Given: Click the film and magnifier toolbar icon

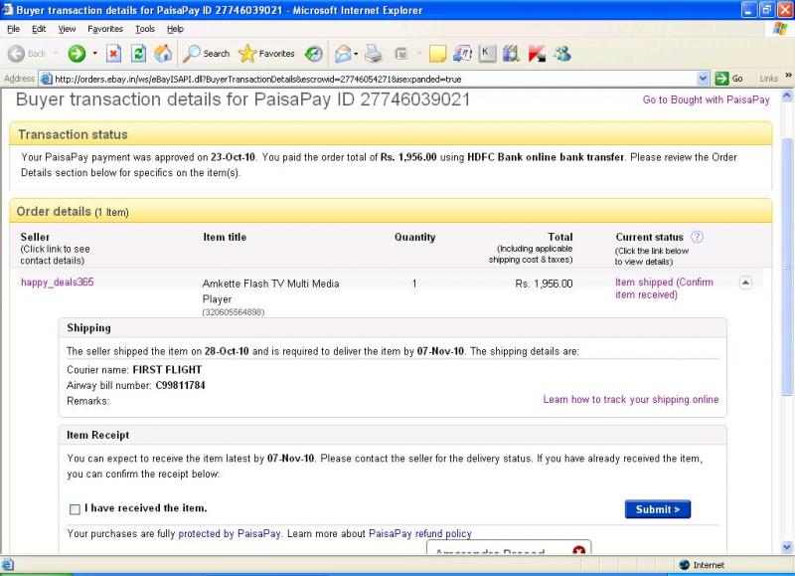Looking at the screenshot, I should point(511,54).
